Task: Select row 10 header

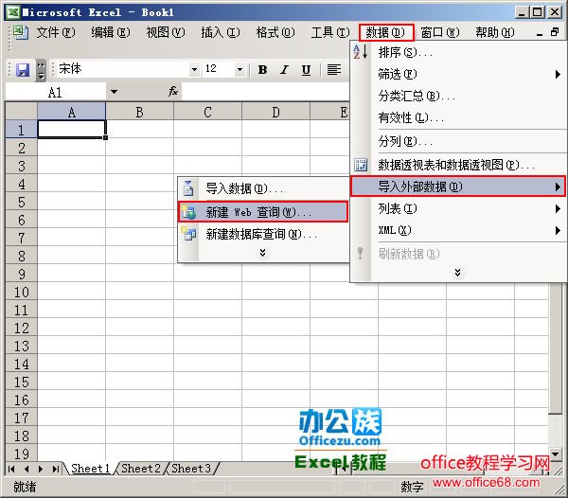Action: coord(22,292)
